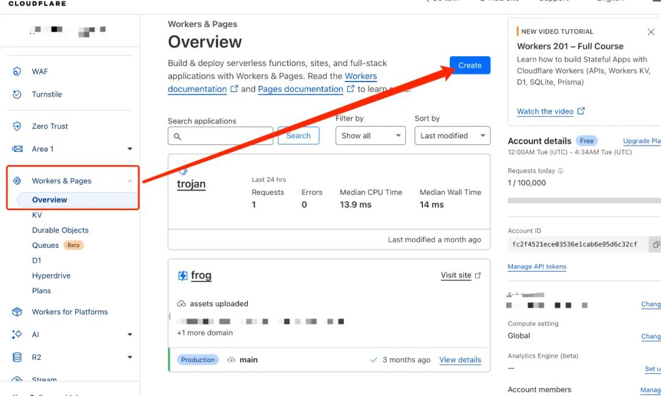Open the Pages documentation link

point(301,89)
